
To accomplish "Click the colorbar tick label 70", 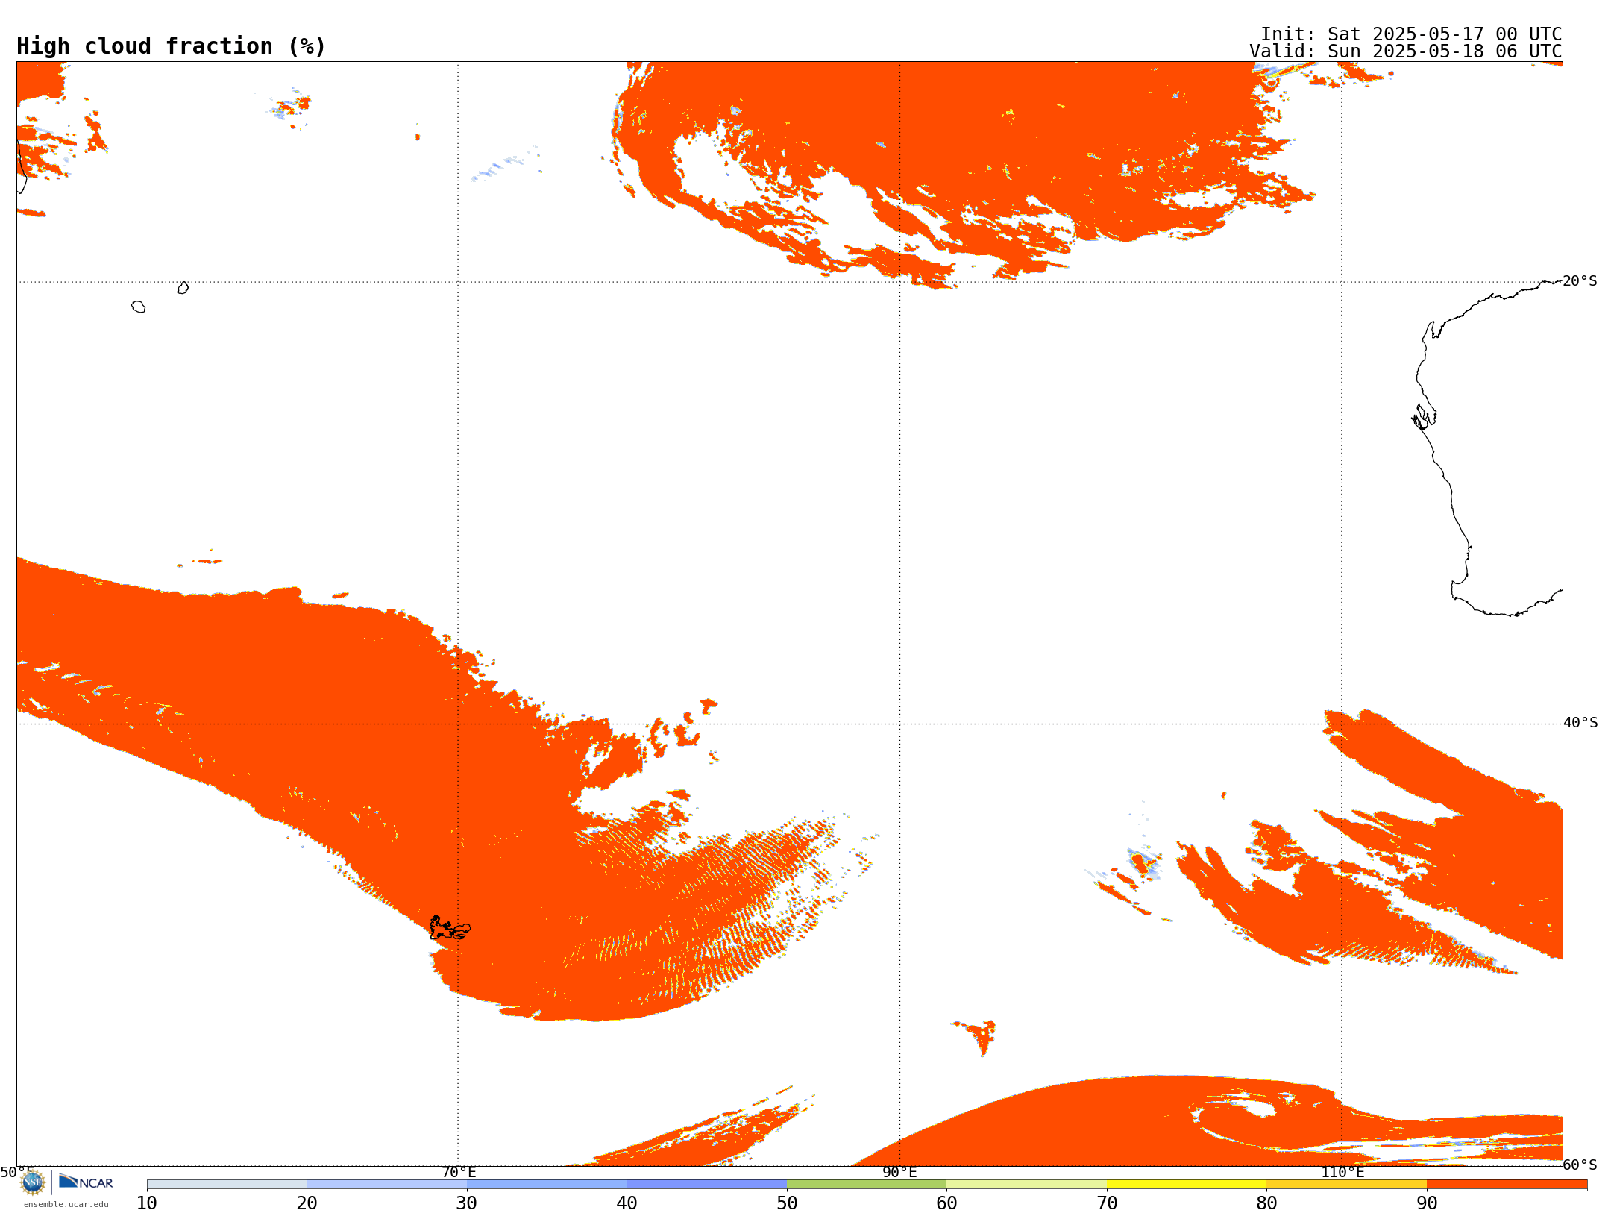I will 1107,1203.
